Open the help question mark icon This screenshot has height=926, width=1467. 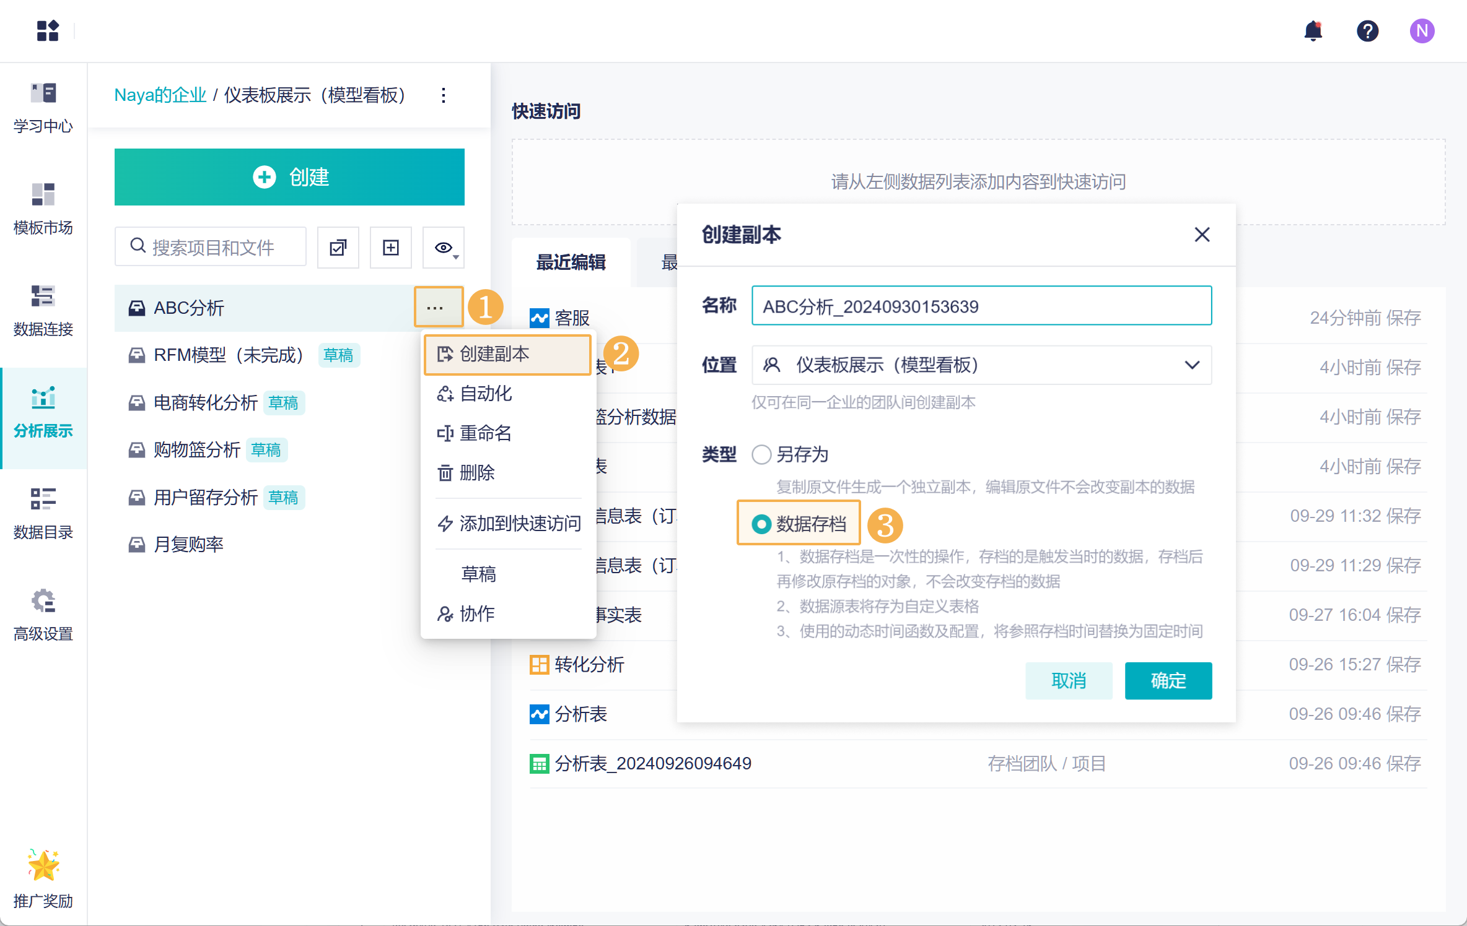(1367, 30)
